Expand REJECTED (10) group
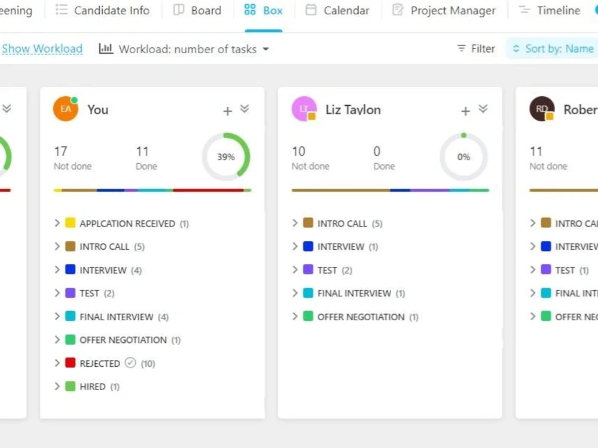 point(57,363)
